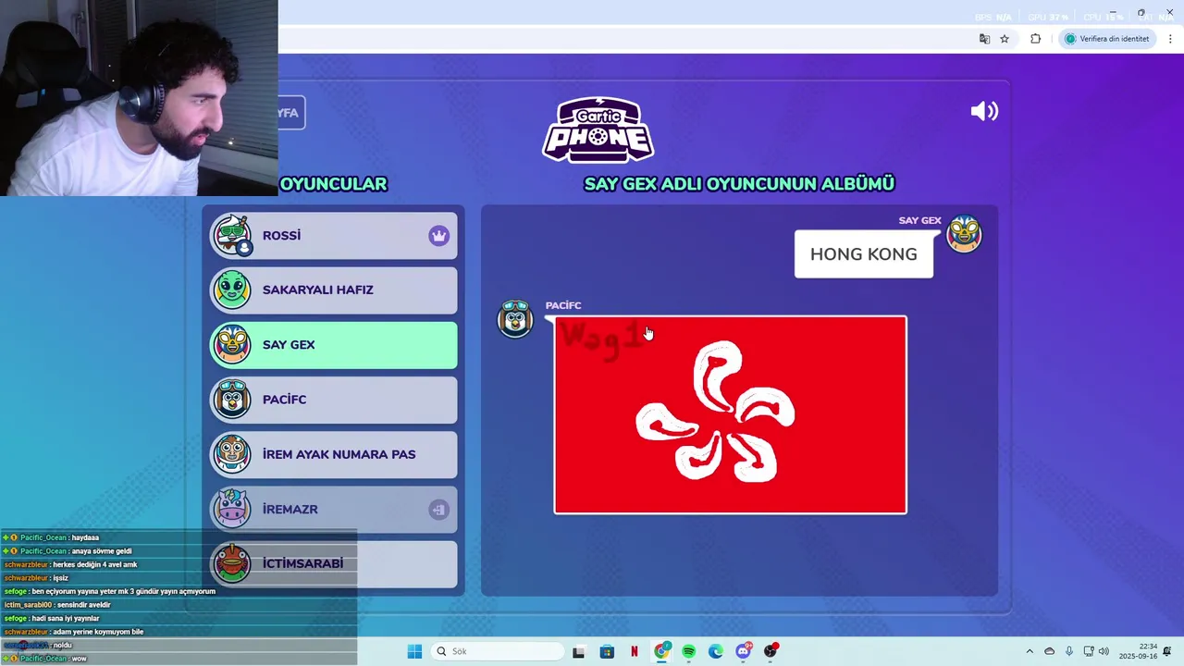Open the volume tray icon

click(1103, 651)
